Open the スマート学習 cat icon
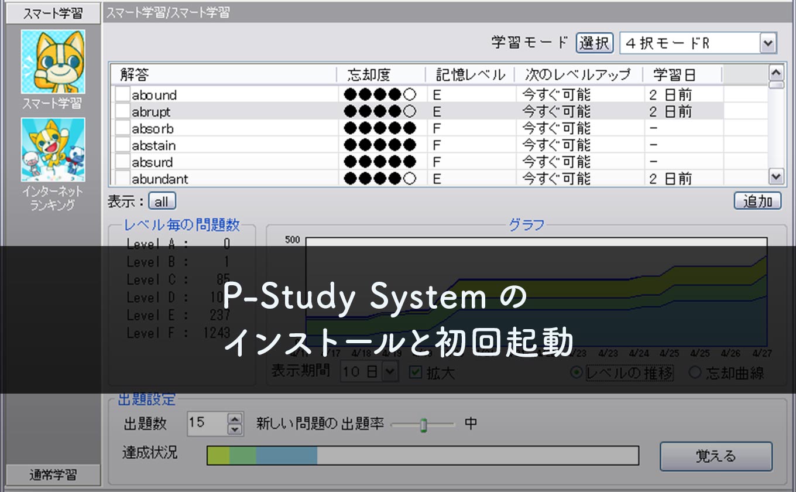 point(53,61)
